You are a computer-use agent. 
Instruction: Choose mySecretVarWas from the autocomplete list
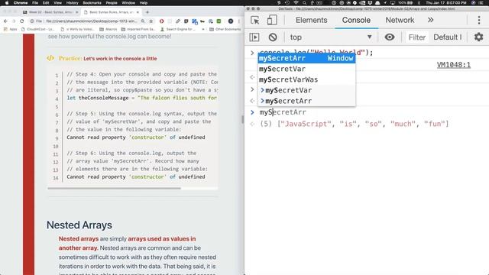click(306, 79)
